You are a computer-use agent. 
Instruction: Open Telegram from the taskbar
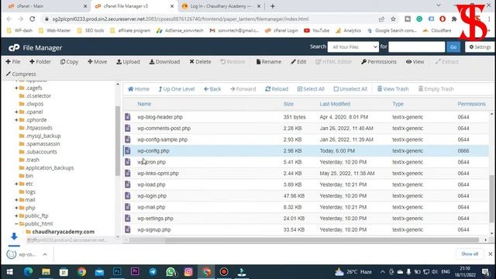153,272
